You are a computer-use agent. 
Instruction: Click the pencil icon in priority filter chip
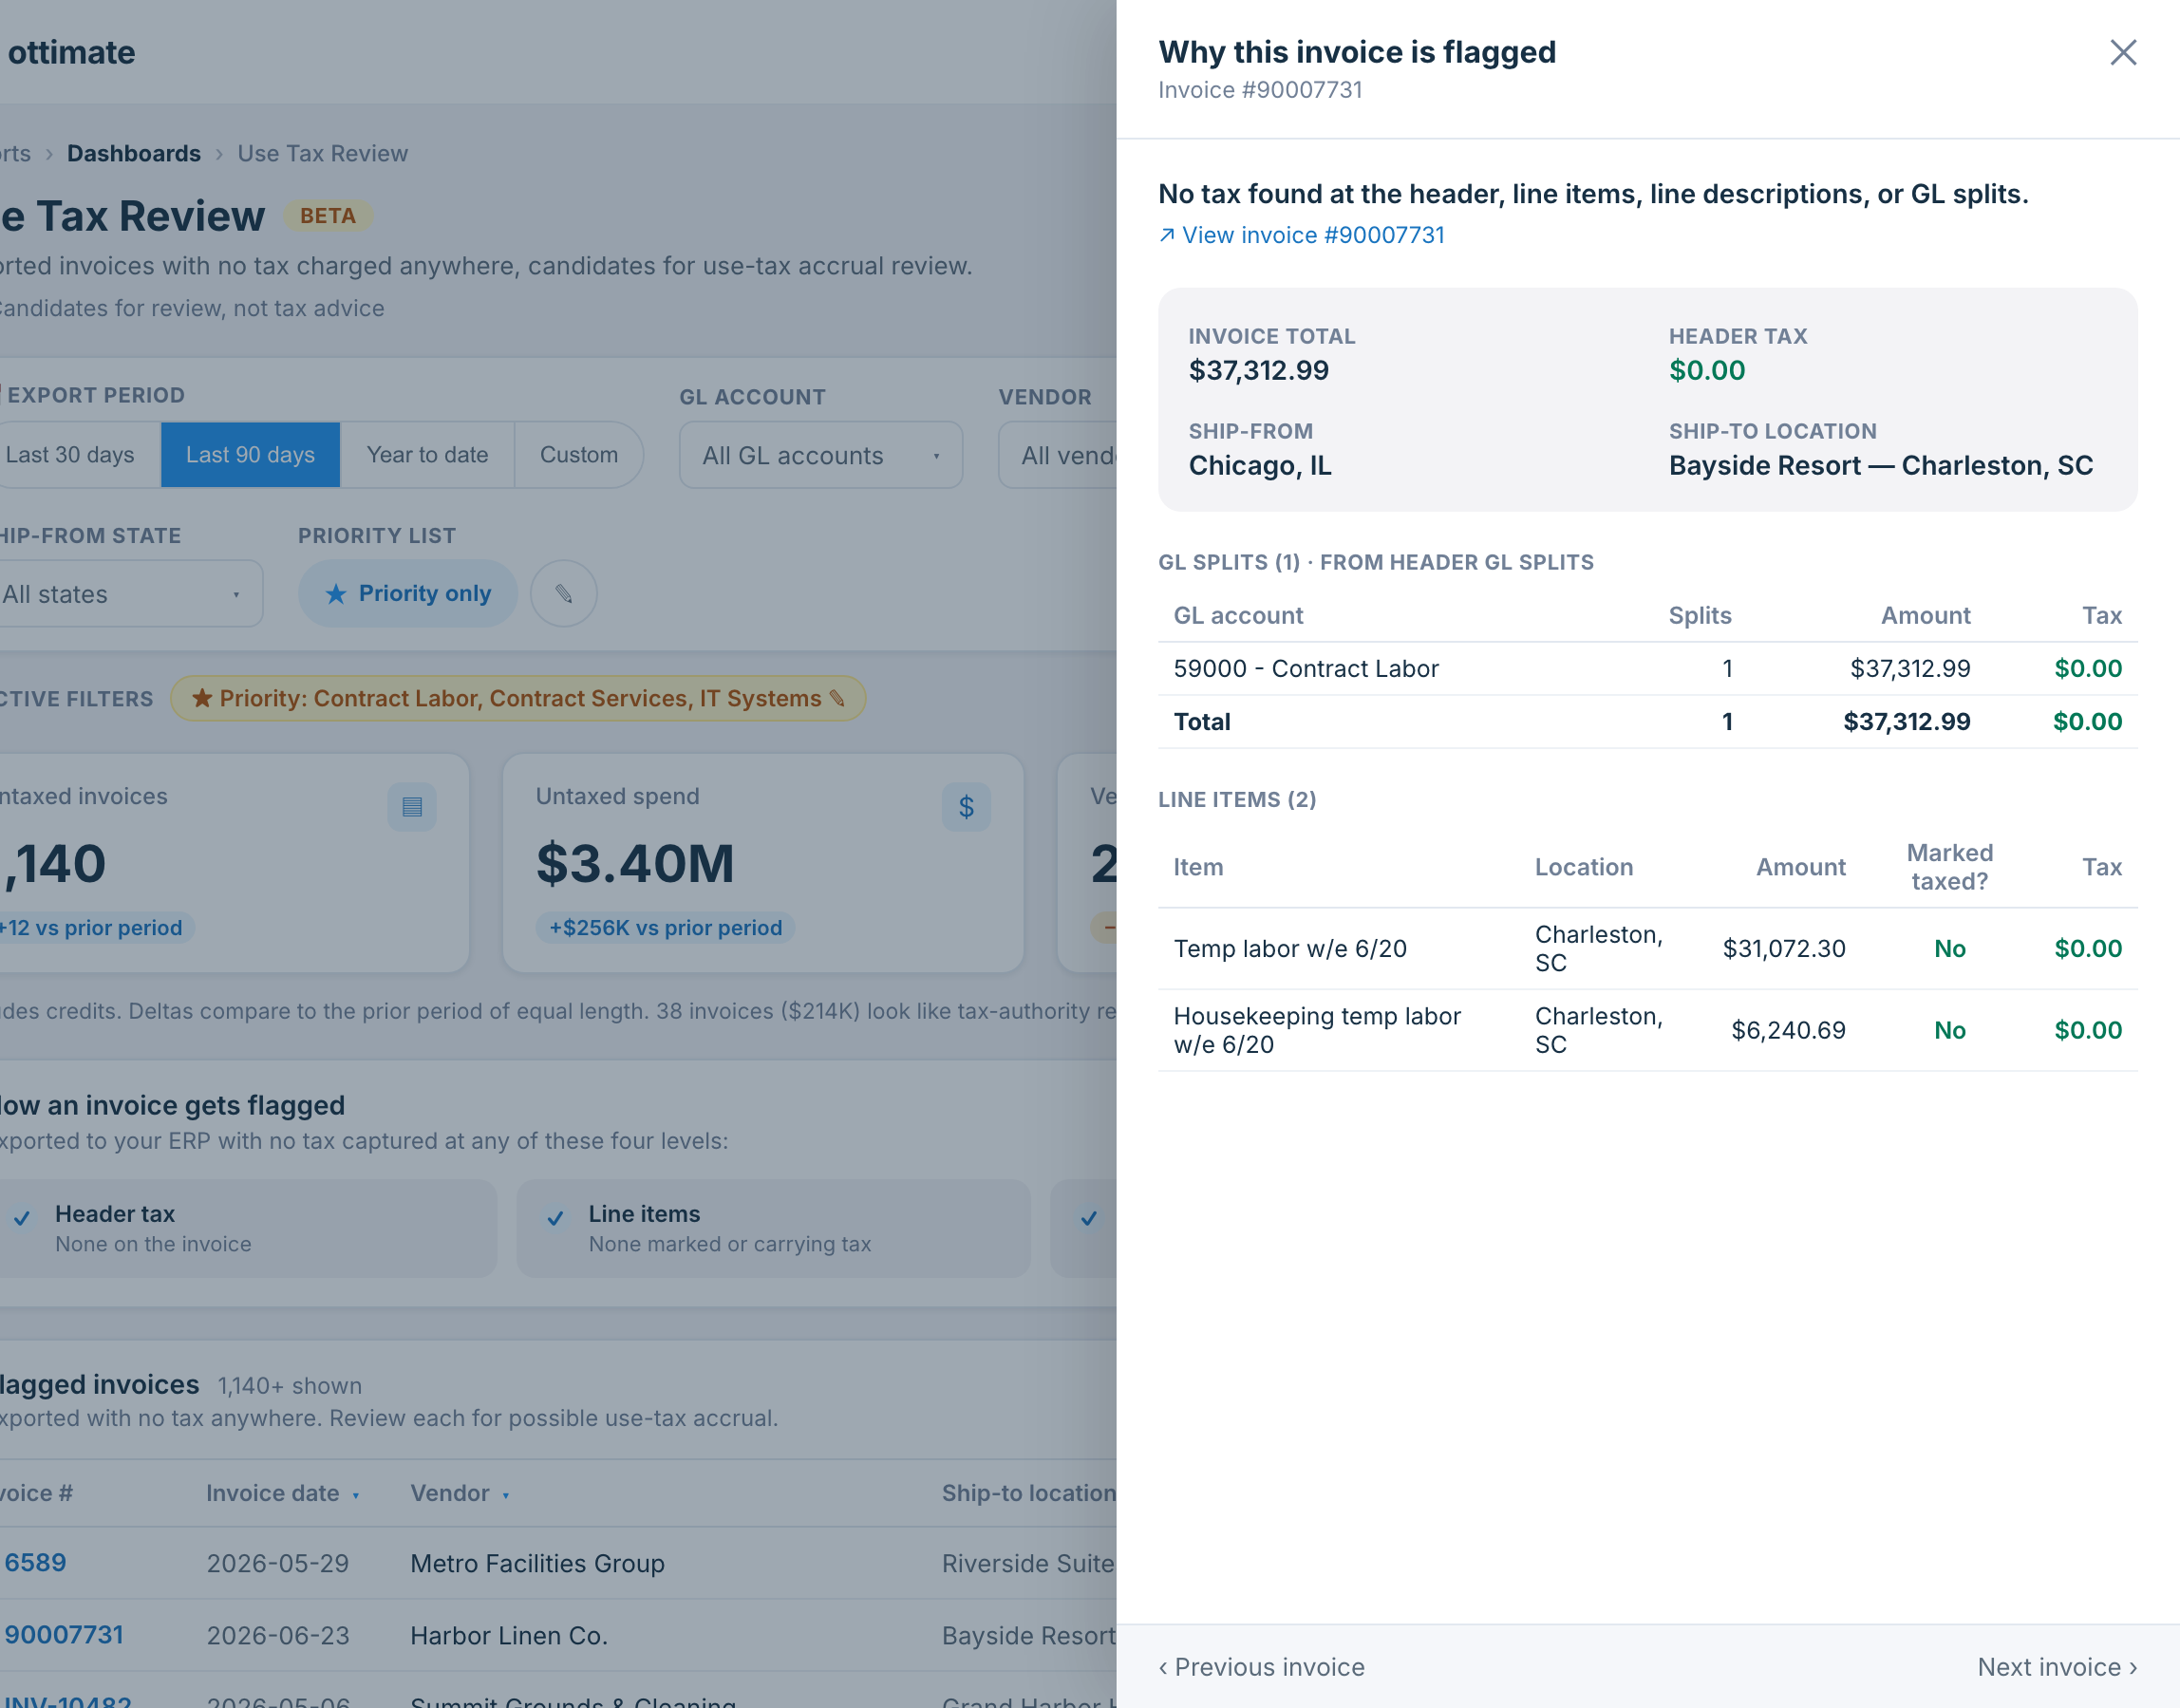tap(838, 699)
